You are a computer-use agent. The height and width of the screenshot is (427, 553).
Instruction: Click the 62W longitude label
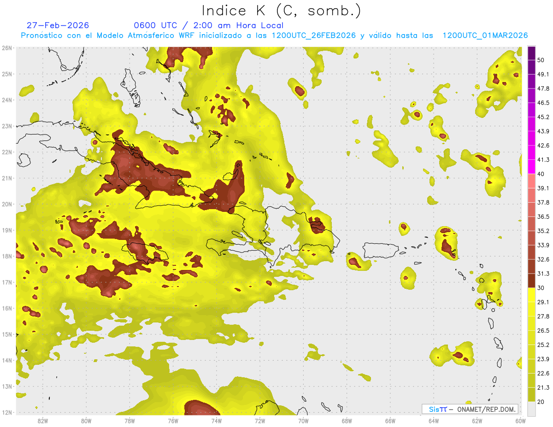pos(477,421)
